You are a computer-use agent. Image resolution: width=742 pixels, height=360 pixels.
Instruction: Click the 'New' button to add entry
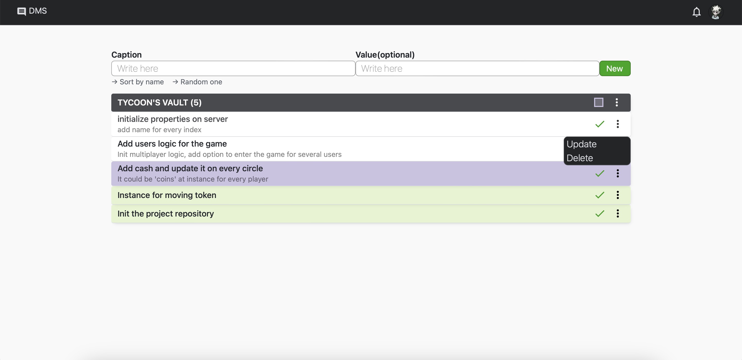(614, 68)
